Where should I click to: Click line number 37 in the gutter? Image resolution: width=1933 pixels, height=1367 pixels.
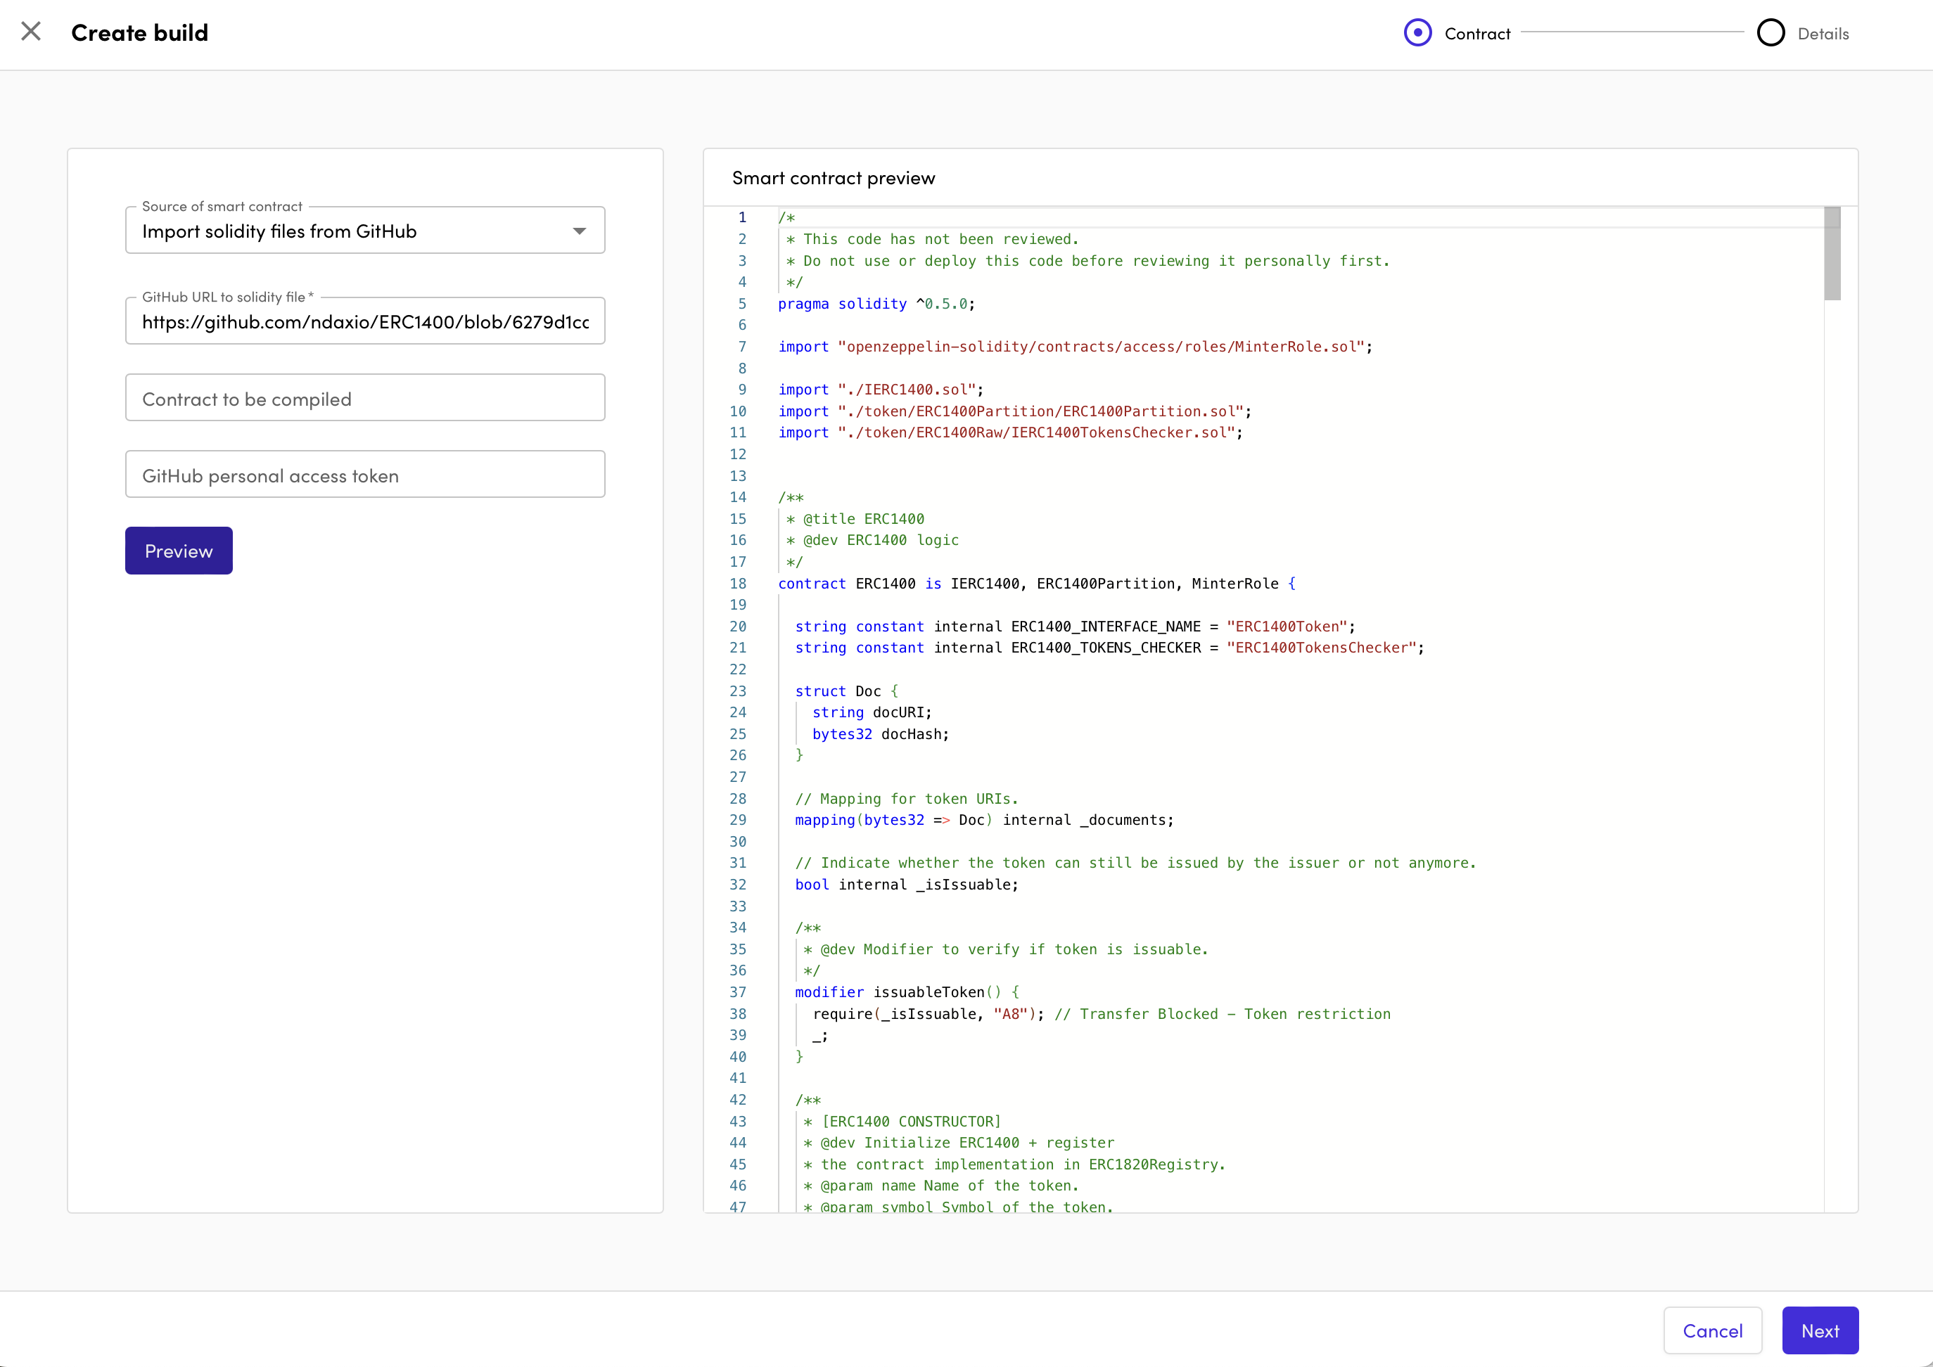(737, 992)
